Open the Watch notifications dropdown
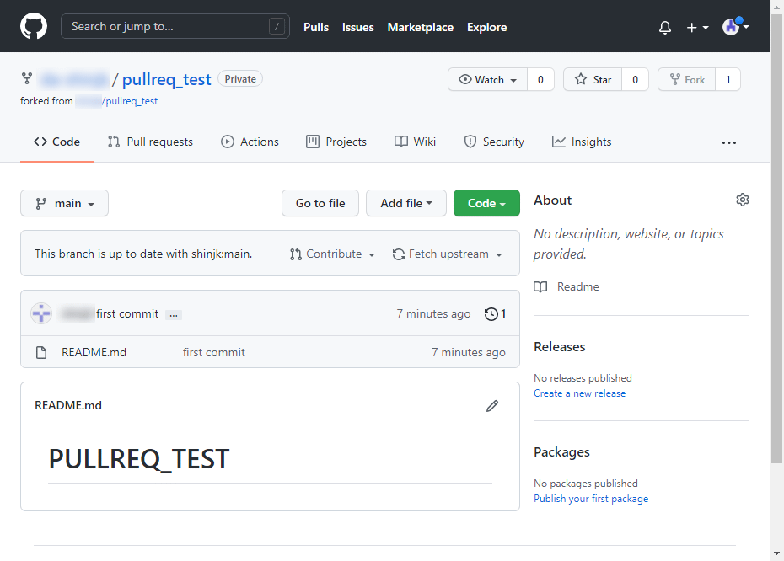 [x=488, y=80]
